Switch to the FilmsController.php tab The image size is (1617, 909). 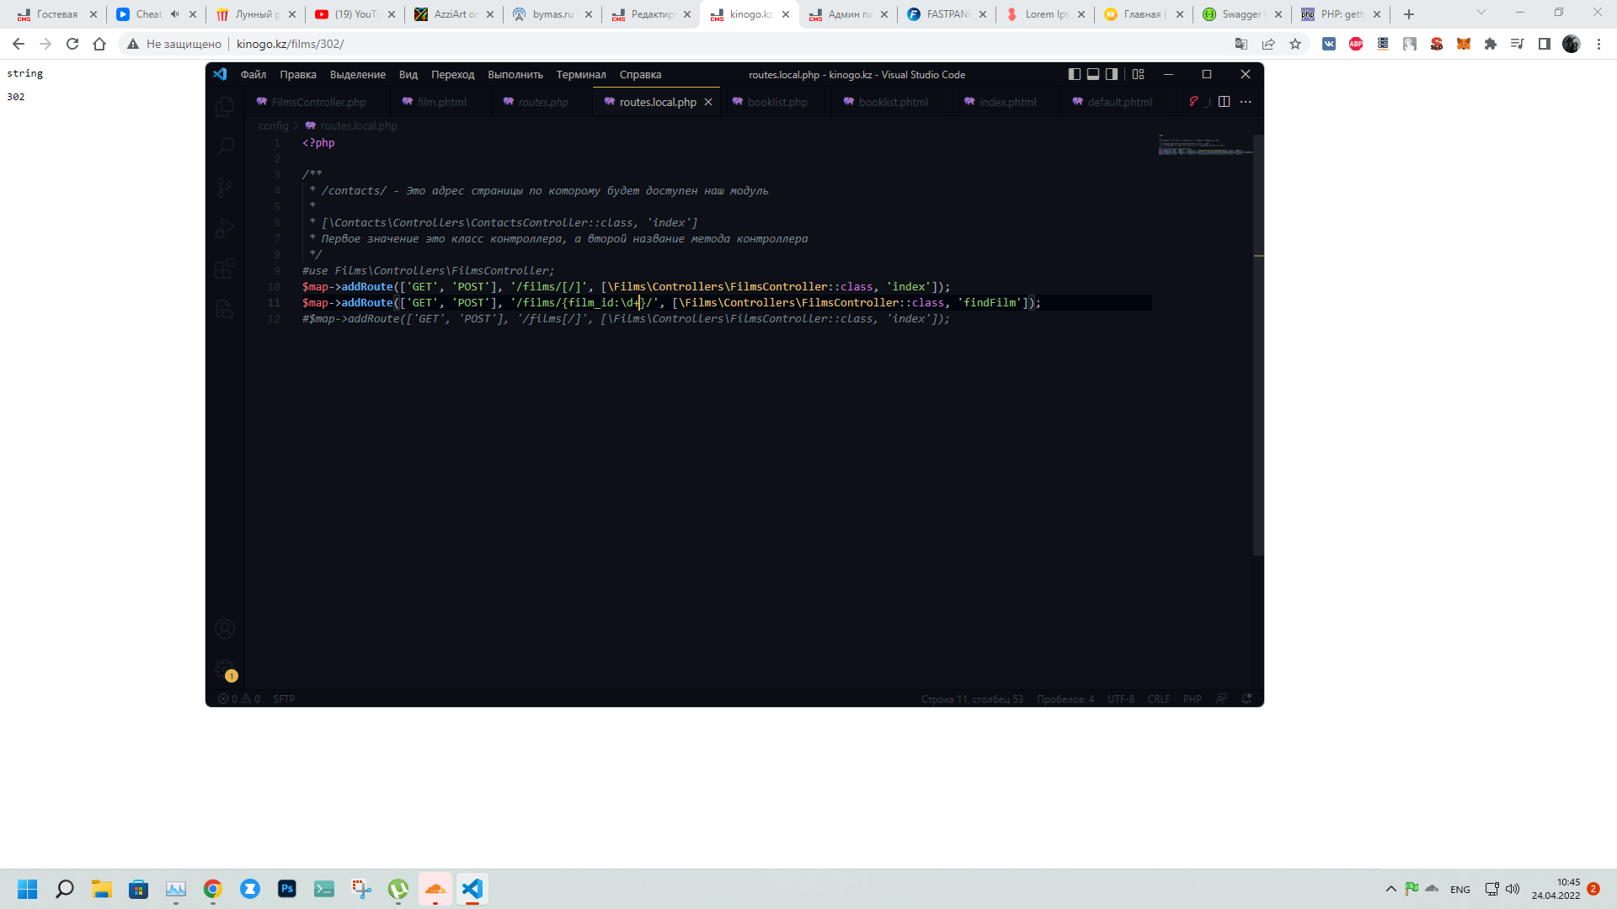pos(312,102)
